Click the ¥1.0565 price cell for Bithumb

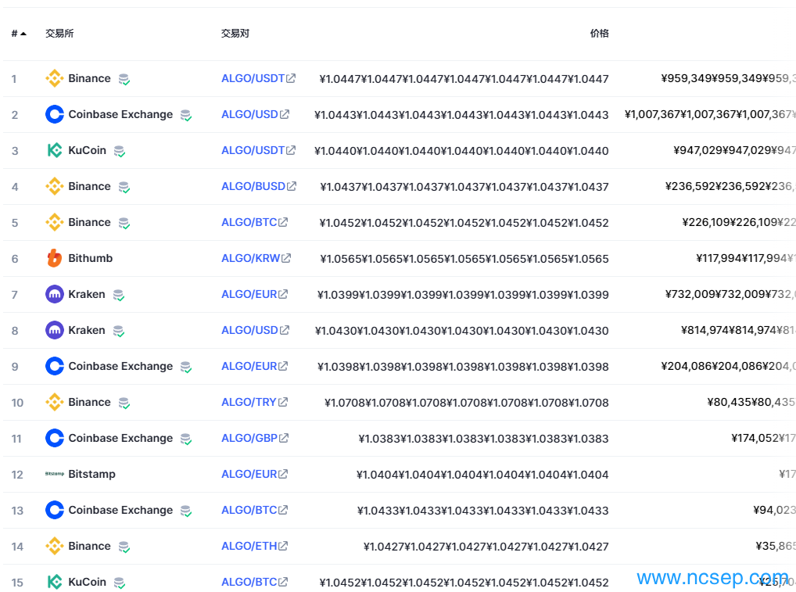point(464,259)
